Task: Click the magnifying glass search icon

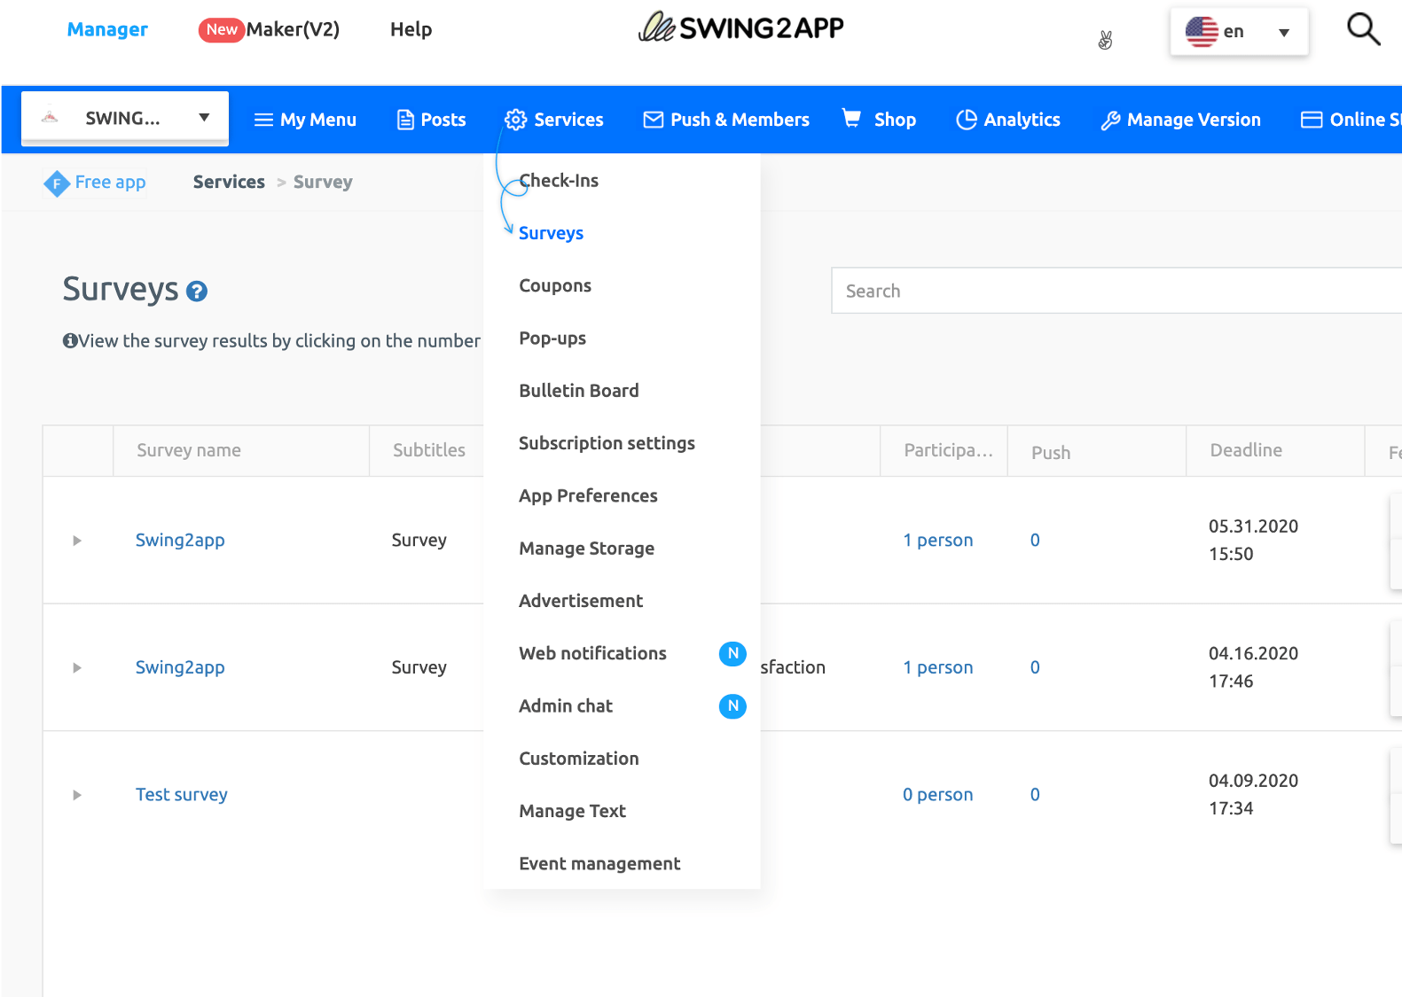Action: coord(1363,29)
